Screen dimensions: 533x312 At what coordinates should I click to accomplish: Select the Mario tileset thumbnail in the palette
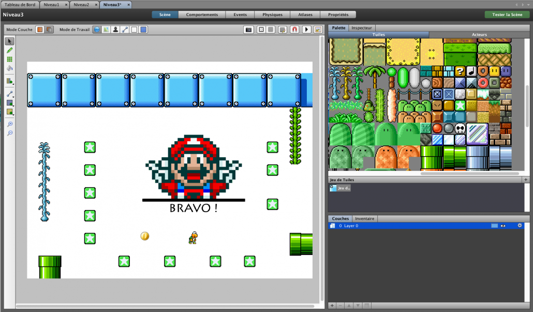[x=333, y=187]
